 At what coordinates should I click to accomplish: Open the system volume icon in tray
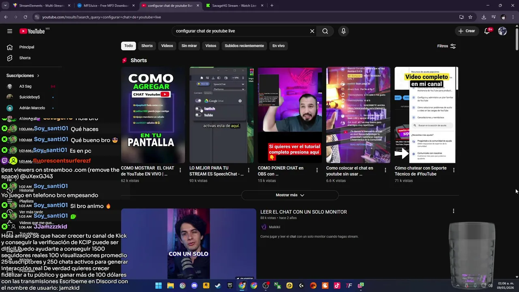490,286
